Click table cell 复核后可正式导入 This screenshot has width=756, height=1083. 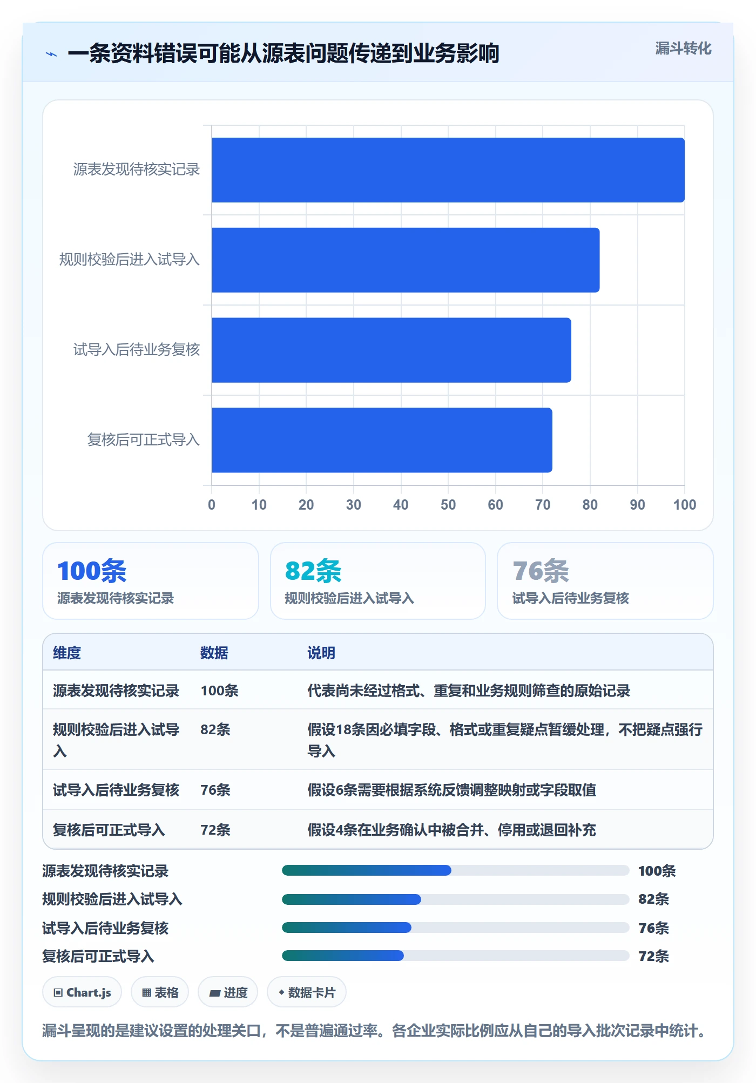click(109, 830)
